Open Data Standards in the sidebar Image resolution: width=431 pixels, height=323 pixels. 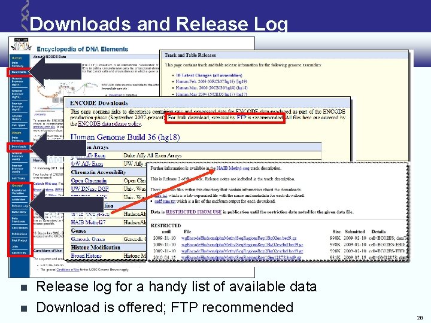click(19, 220)
